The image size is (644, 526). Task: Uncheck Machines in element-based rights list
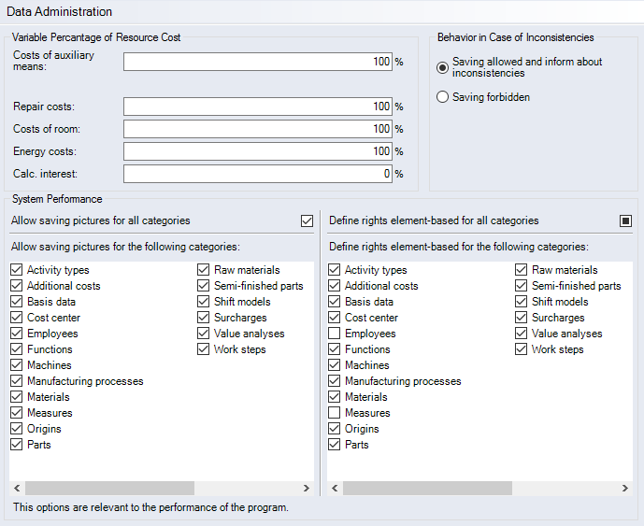click(335, 365)
